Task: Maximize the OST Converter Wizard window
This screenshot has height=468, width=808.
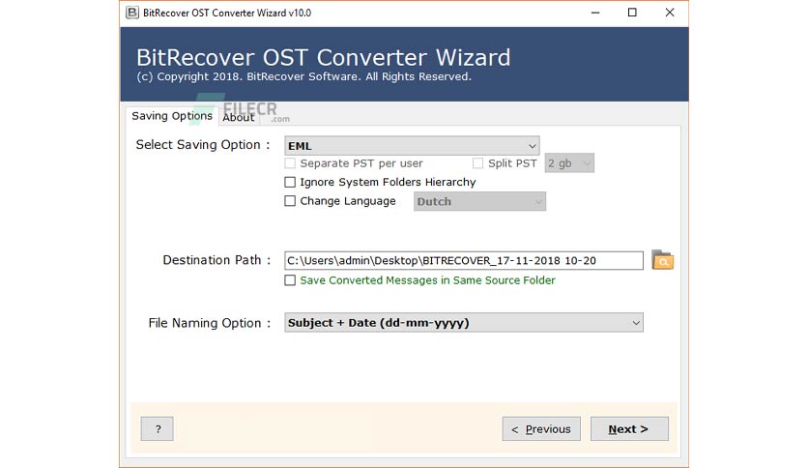Action: (632, 13)
